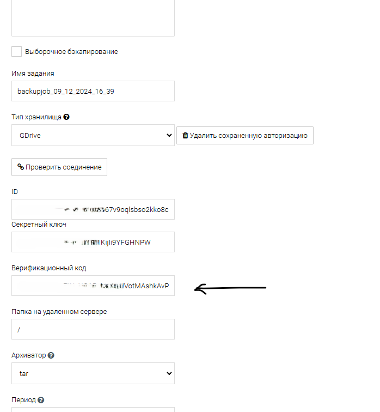Screen dimensions: 380x412
Task: Open the GDrive storage type dropdown
Action: pos(93,136)
